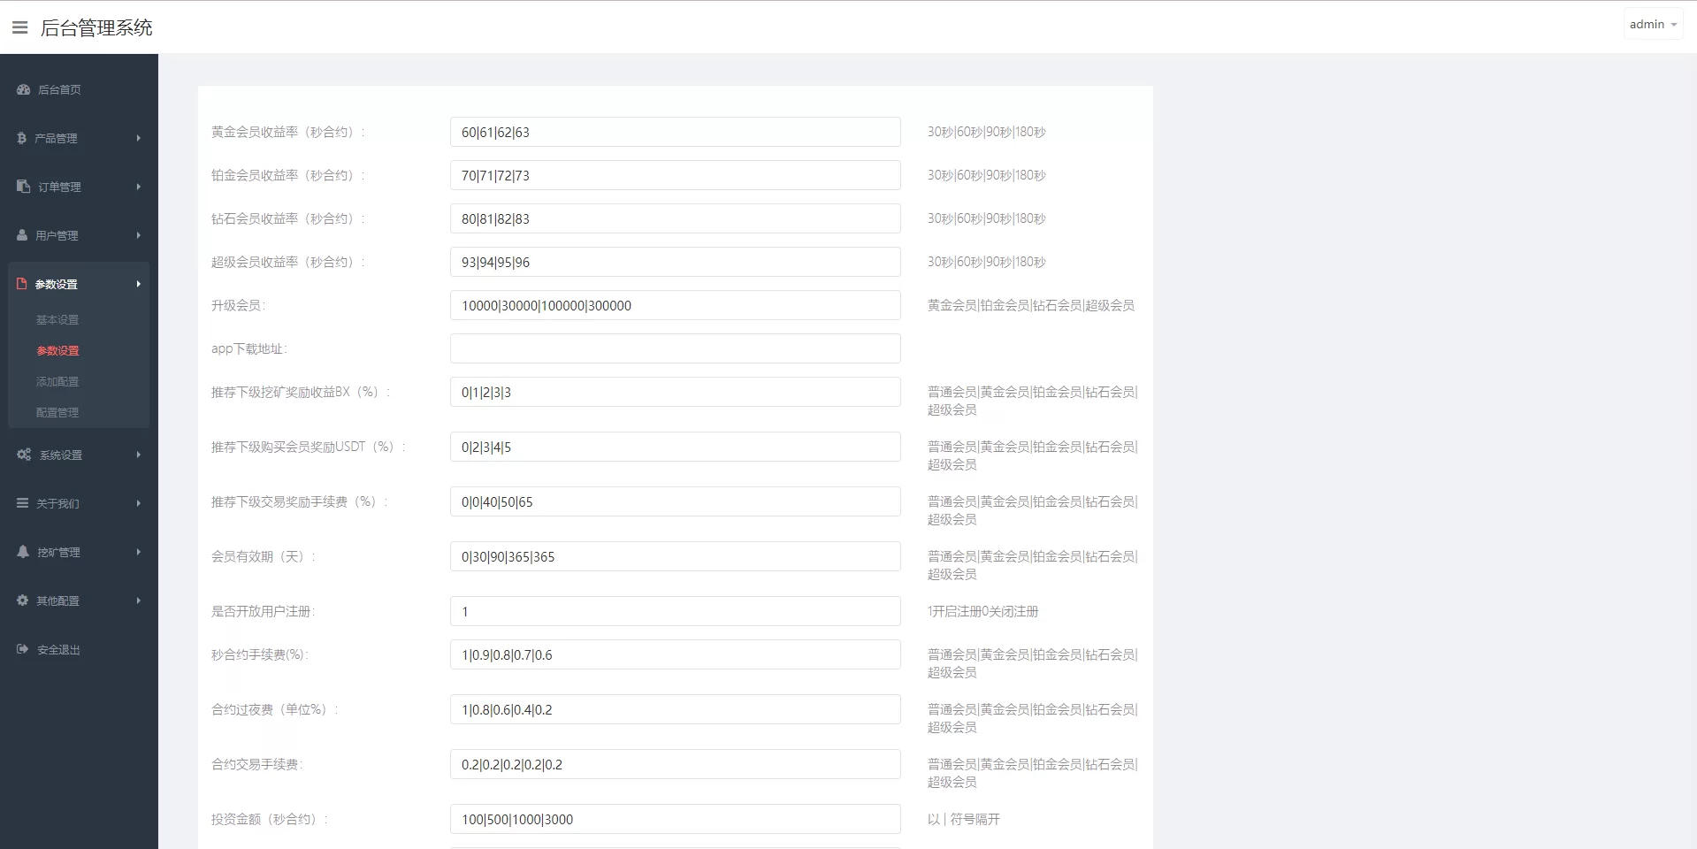1697x849 pixels.
Task: Select 添加配置 in the sidebar
Action: point(57,381)
